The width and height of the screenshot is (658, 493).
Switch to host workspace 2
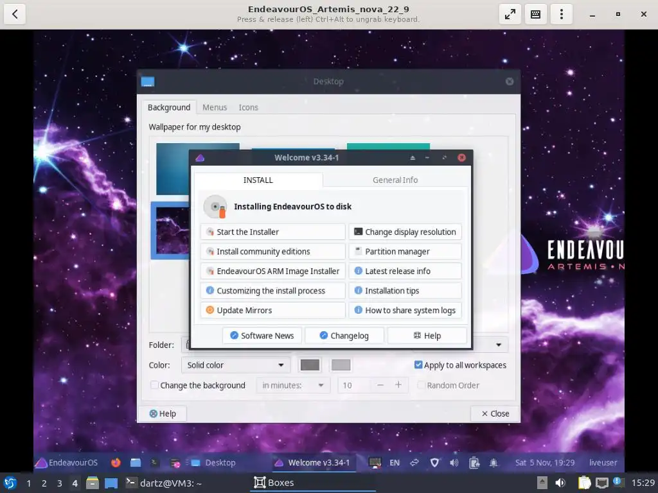[44, 483]
